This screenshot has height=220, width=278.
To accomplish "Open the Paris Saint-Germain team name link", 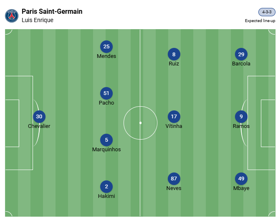I will (x=52, y=12).
